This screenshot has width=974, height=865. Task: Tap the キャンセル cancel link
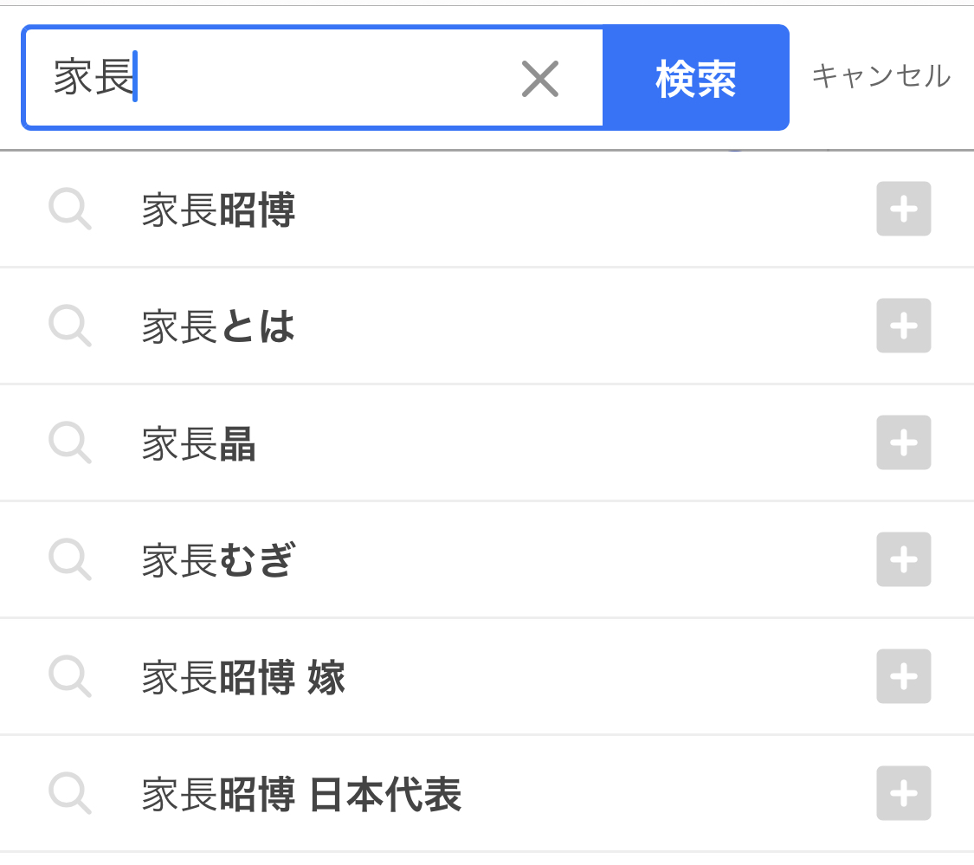click(x=880, y=76)
